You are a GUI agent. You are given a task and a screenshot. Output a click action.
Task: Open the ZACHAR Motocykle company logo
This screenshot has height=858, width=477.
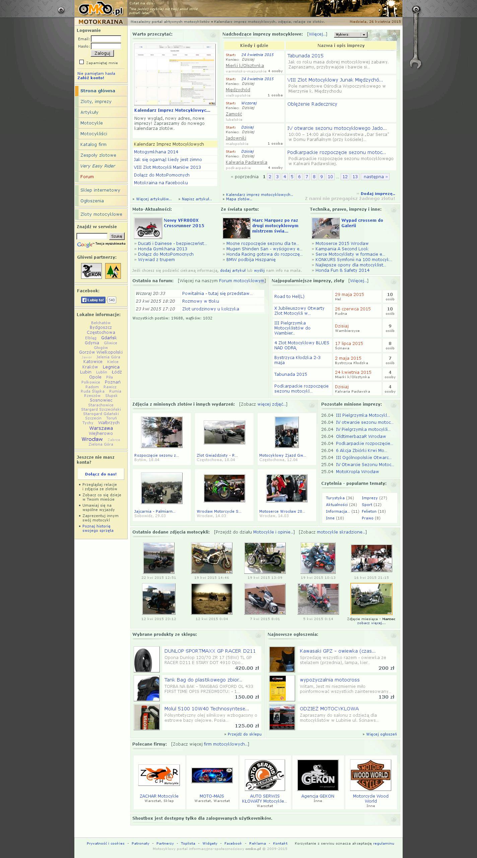pyautogui.click(x=159, y=775)
